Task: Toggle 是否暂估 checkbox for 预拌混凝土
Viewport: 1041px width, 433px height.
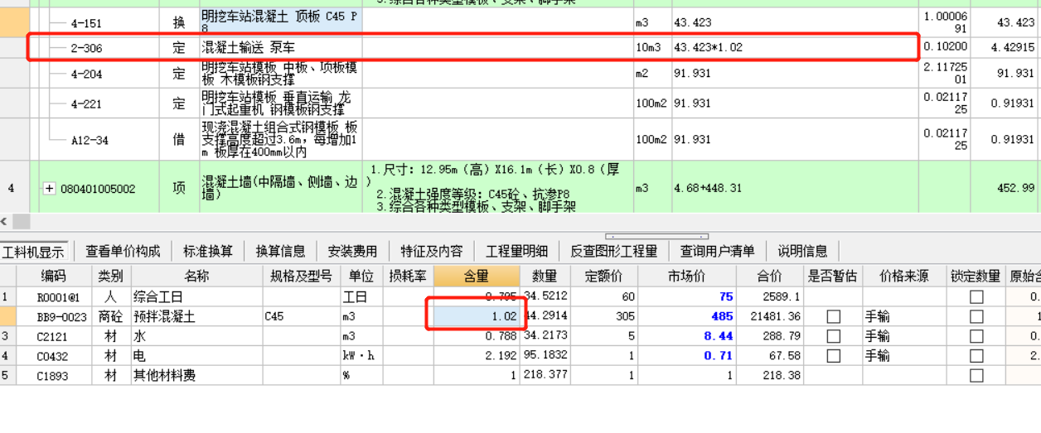Action: click(x=833, y=316)
